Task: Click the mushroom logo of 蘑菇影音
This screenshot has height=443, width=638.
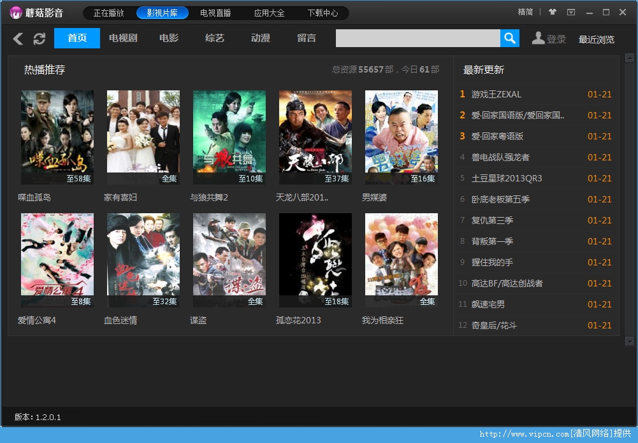Action: (x=15, y=12)
